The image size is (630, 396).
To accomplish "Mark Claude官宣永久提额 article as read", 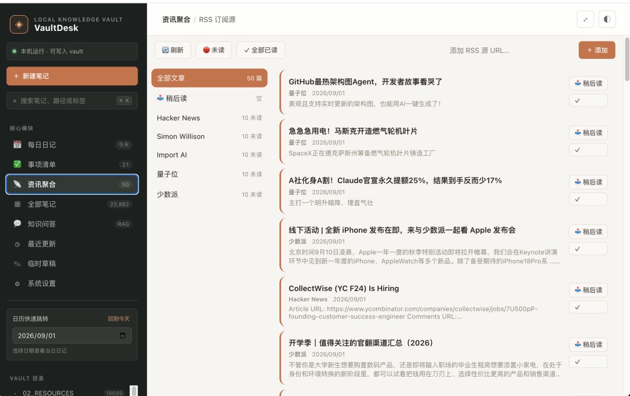I will [588, 199].
